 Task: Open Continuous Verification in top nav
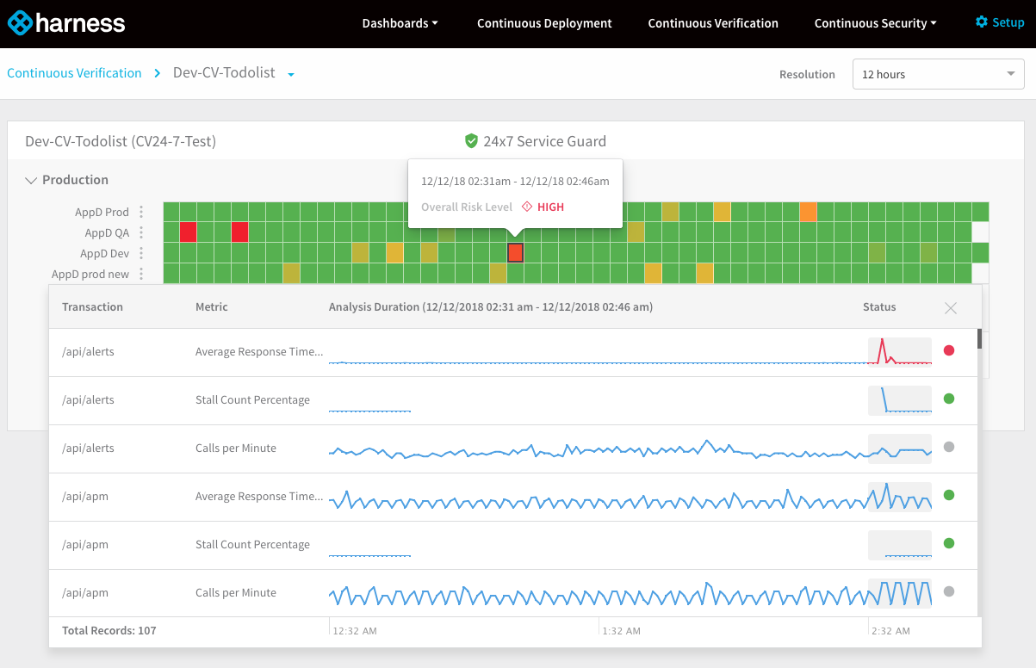pos(713,23)
